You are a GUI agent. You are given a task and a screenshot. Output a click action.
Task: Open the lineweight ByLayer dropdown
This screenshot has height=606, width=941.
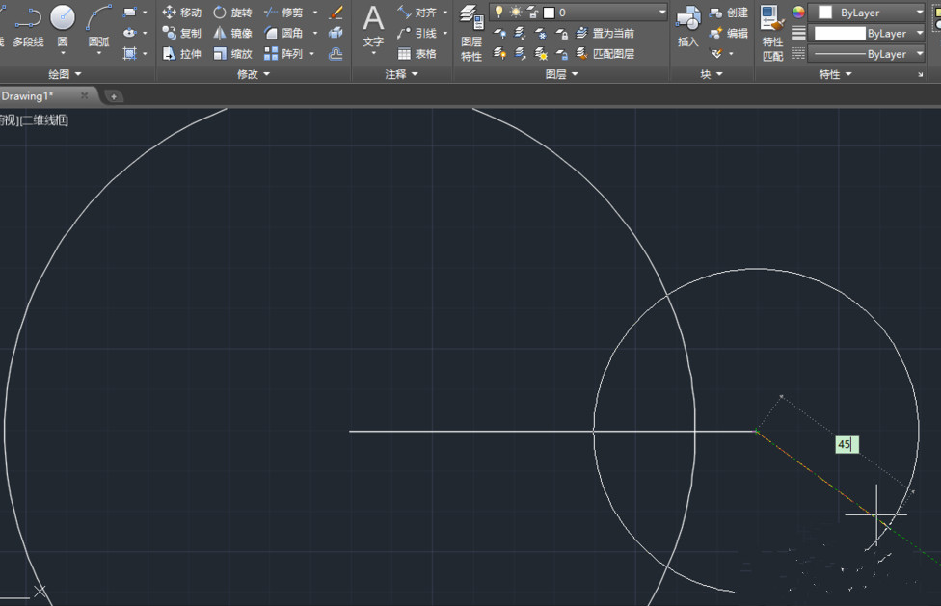coord(920,33)
